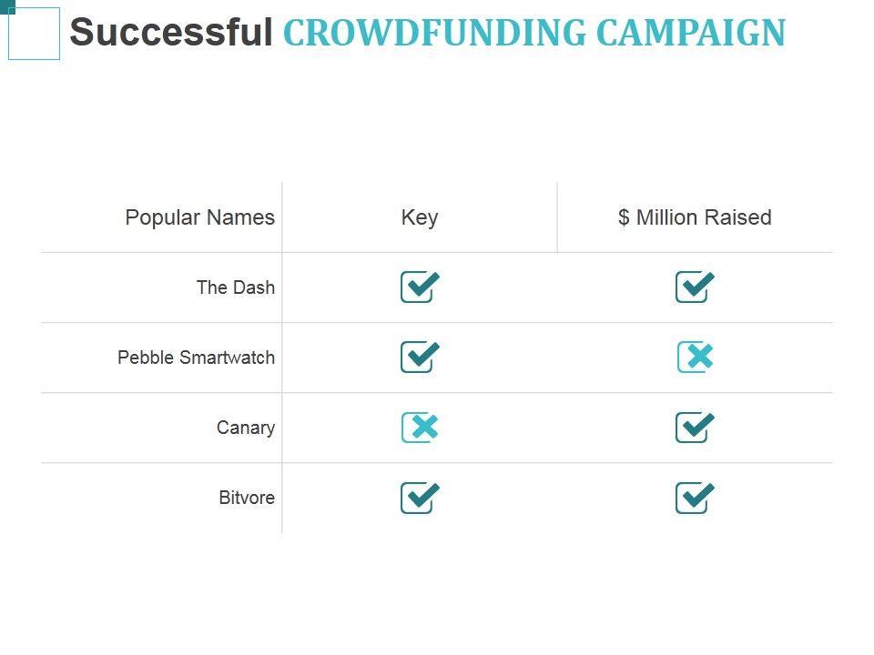Click The Dash Million Raised checkmark
Viewport: 874px width, 655px height.
click(695, 287)
